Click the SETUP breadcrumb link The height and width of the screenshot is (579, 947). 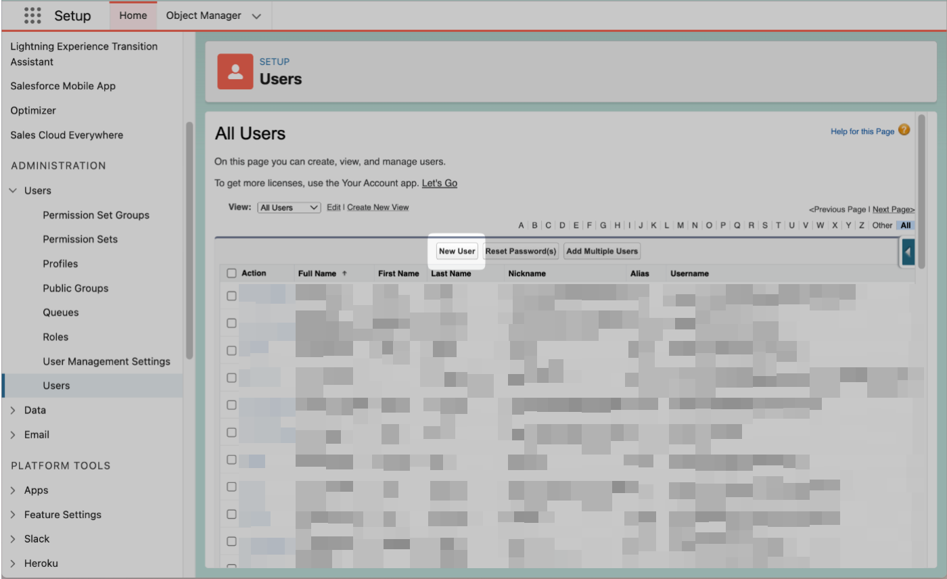coord(275,62)
